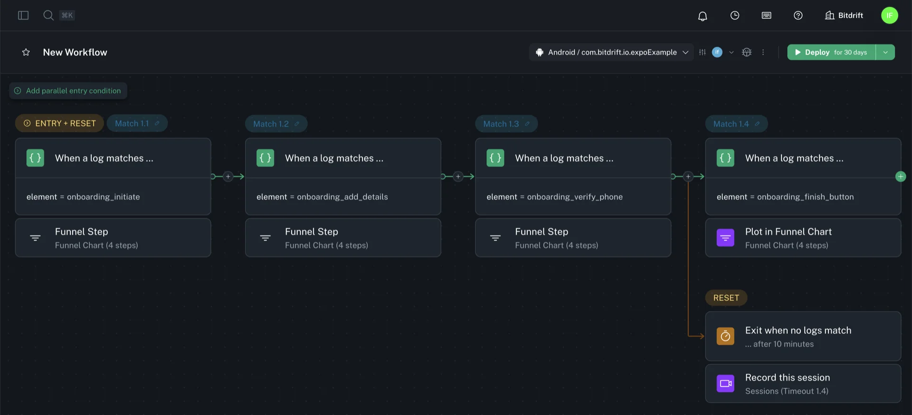This screenshot has height=415, width=912.
Task: Open the Android app selector dropdown
Action: (x=611, y=52)
